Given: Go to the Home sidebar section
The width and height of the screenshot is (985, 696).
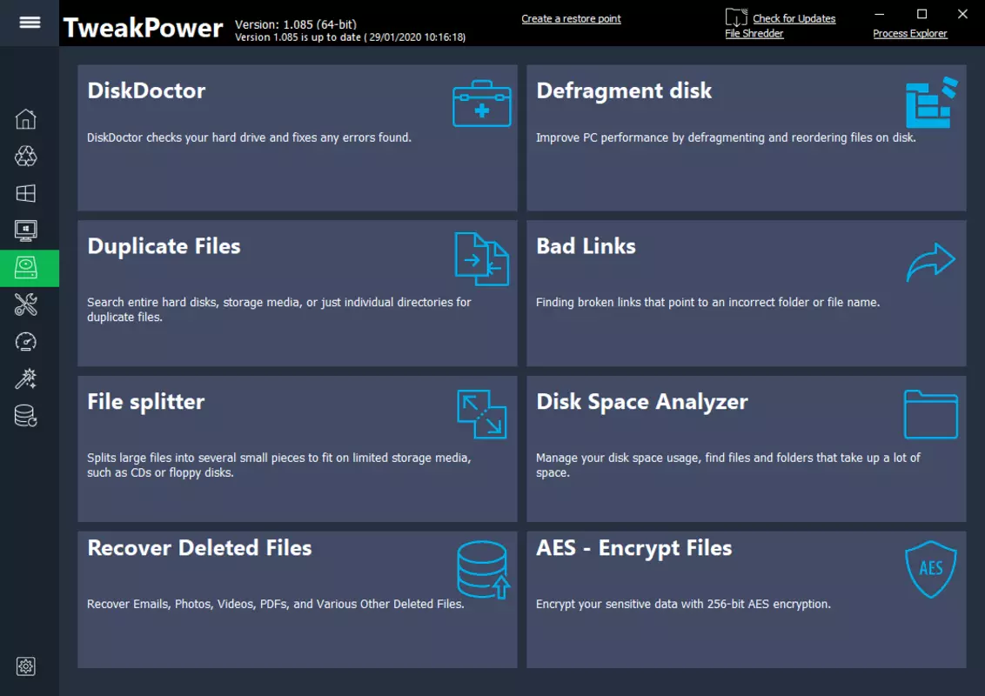Looking at the screenshot, I should [26, 118].
